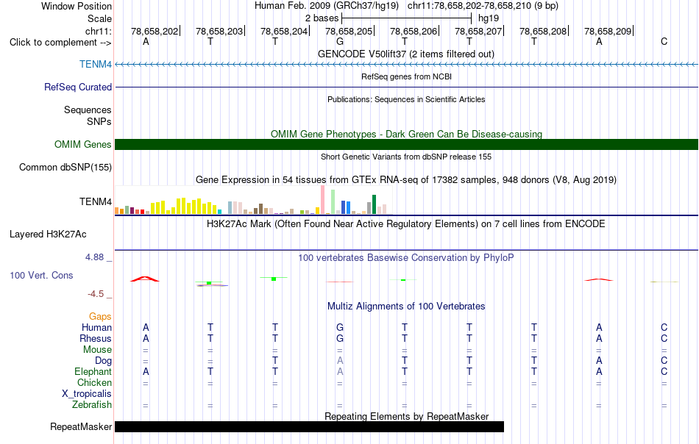Click the 'Elephant' species label
699x444 pixels.
click(93, 372)
